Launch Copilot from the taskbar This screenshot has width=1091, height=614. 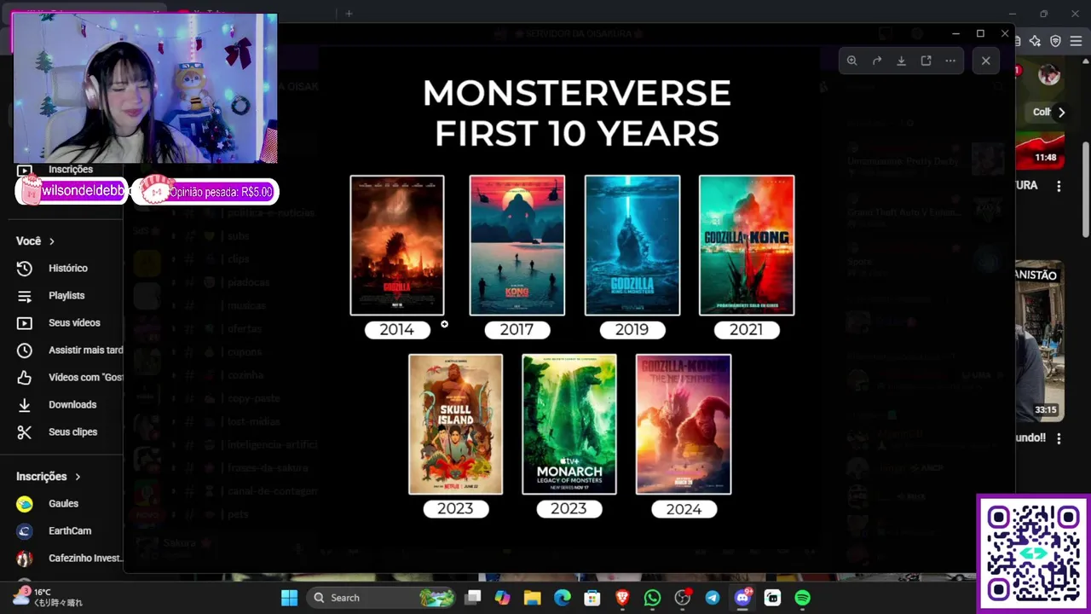click(x=502, y=598)
